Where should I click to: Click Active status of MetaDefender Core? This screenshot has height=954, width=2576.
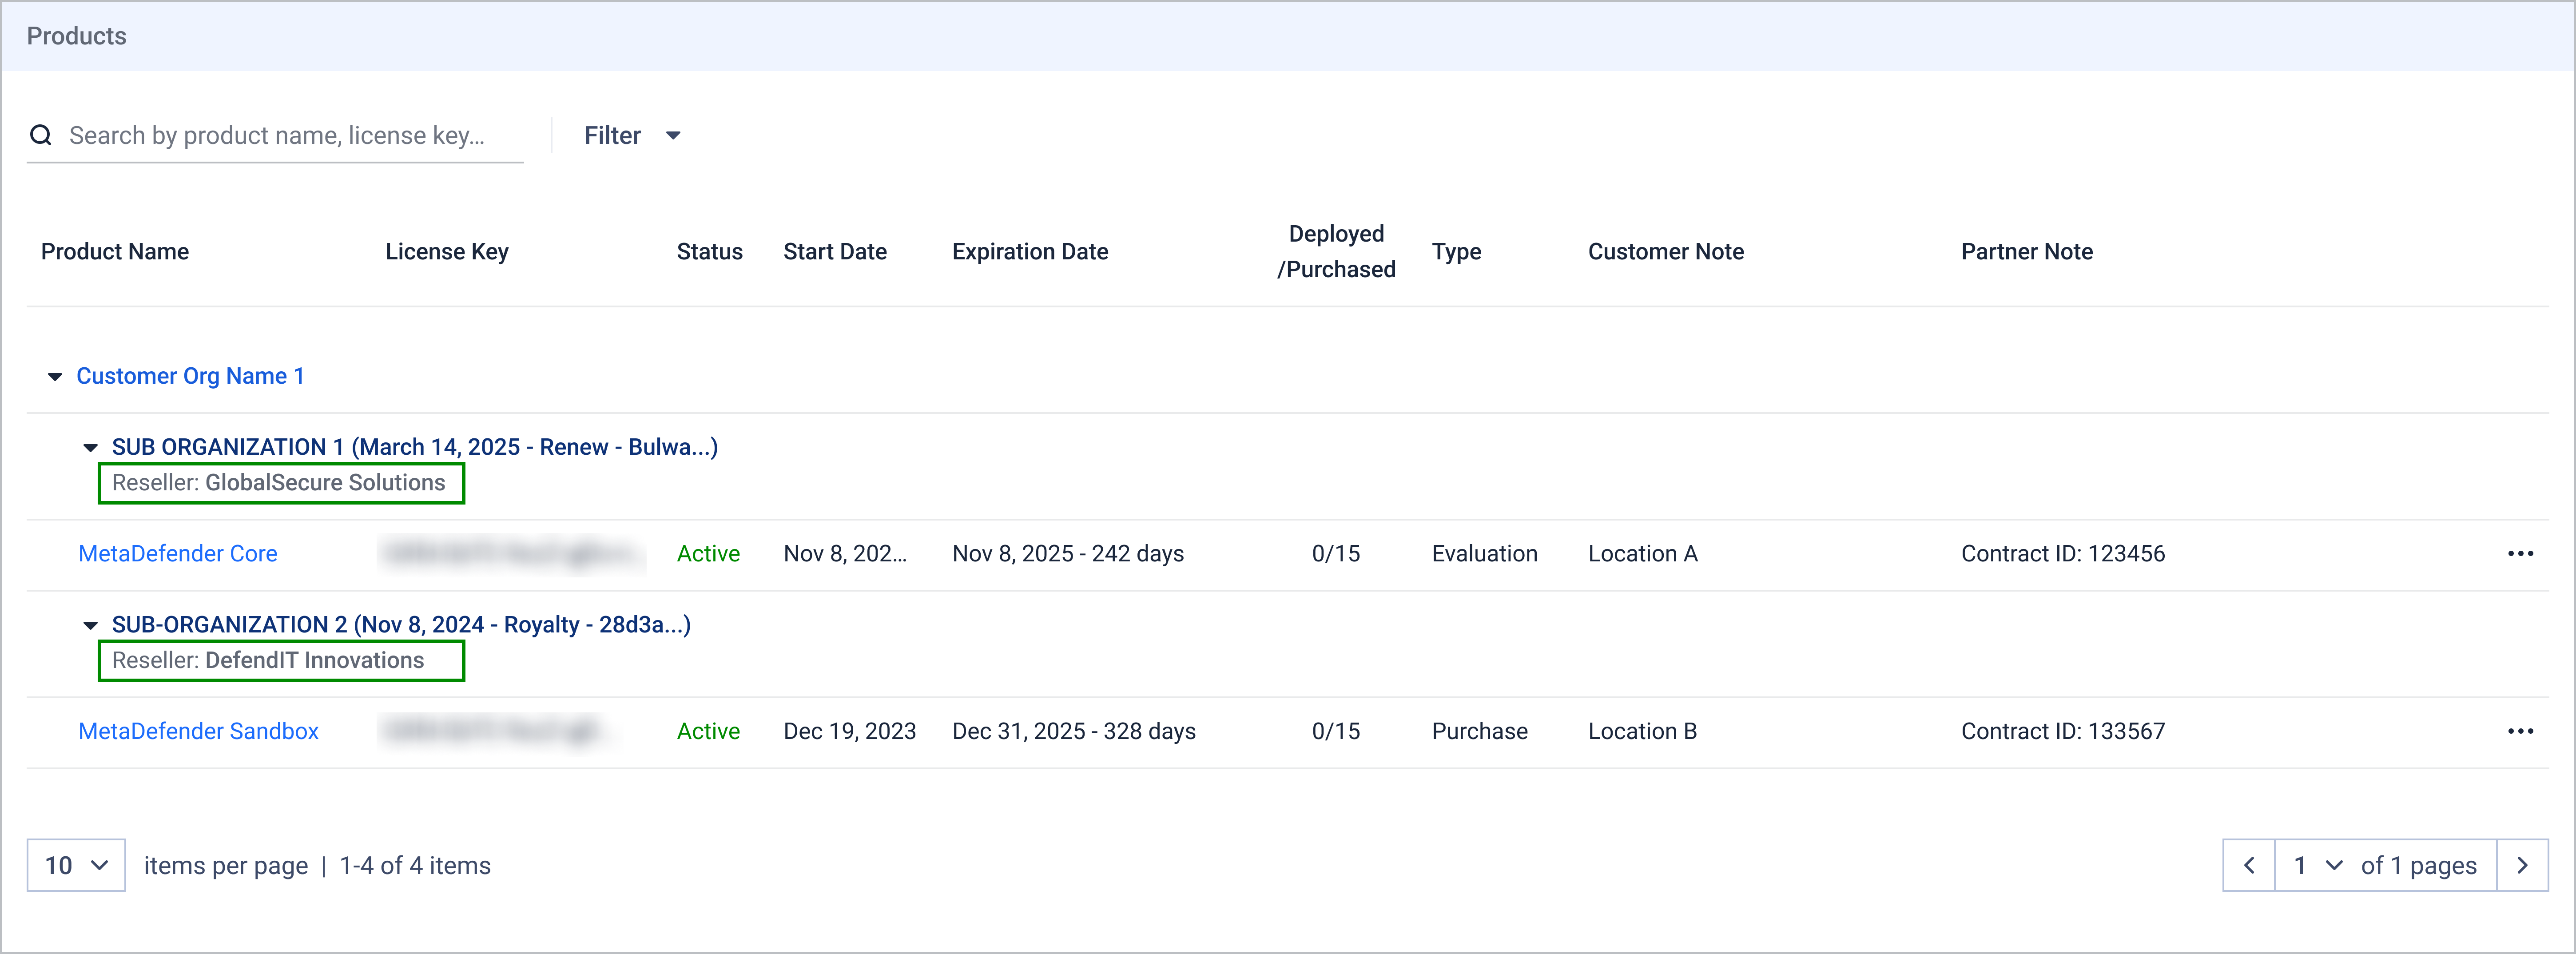click(708, 554)
